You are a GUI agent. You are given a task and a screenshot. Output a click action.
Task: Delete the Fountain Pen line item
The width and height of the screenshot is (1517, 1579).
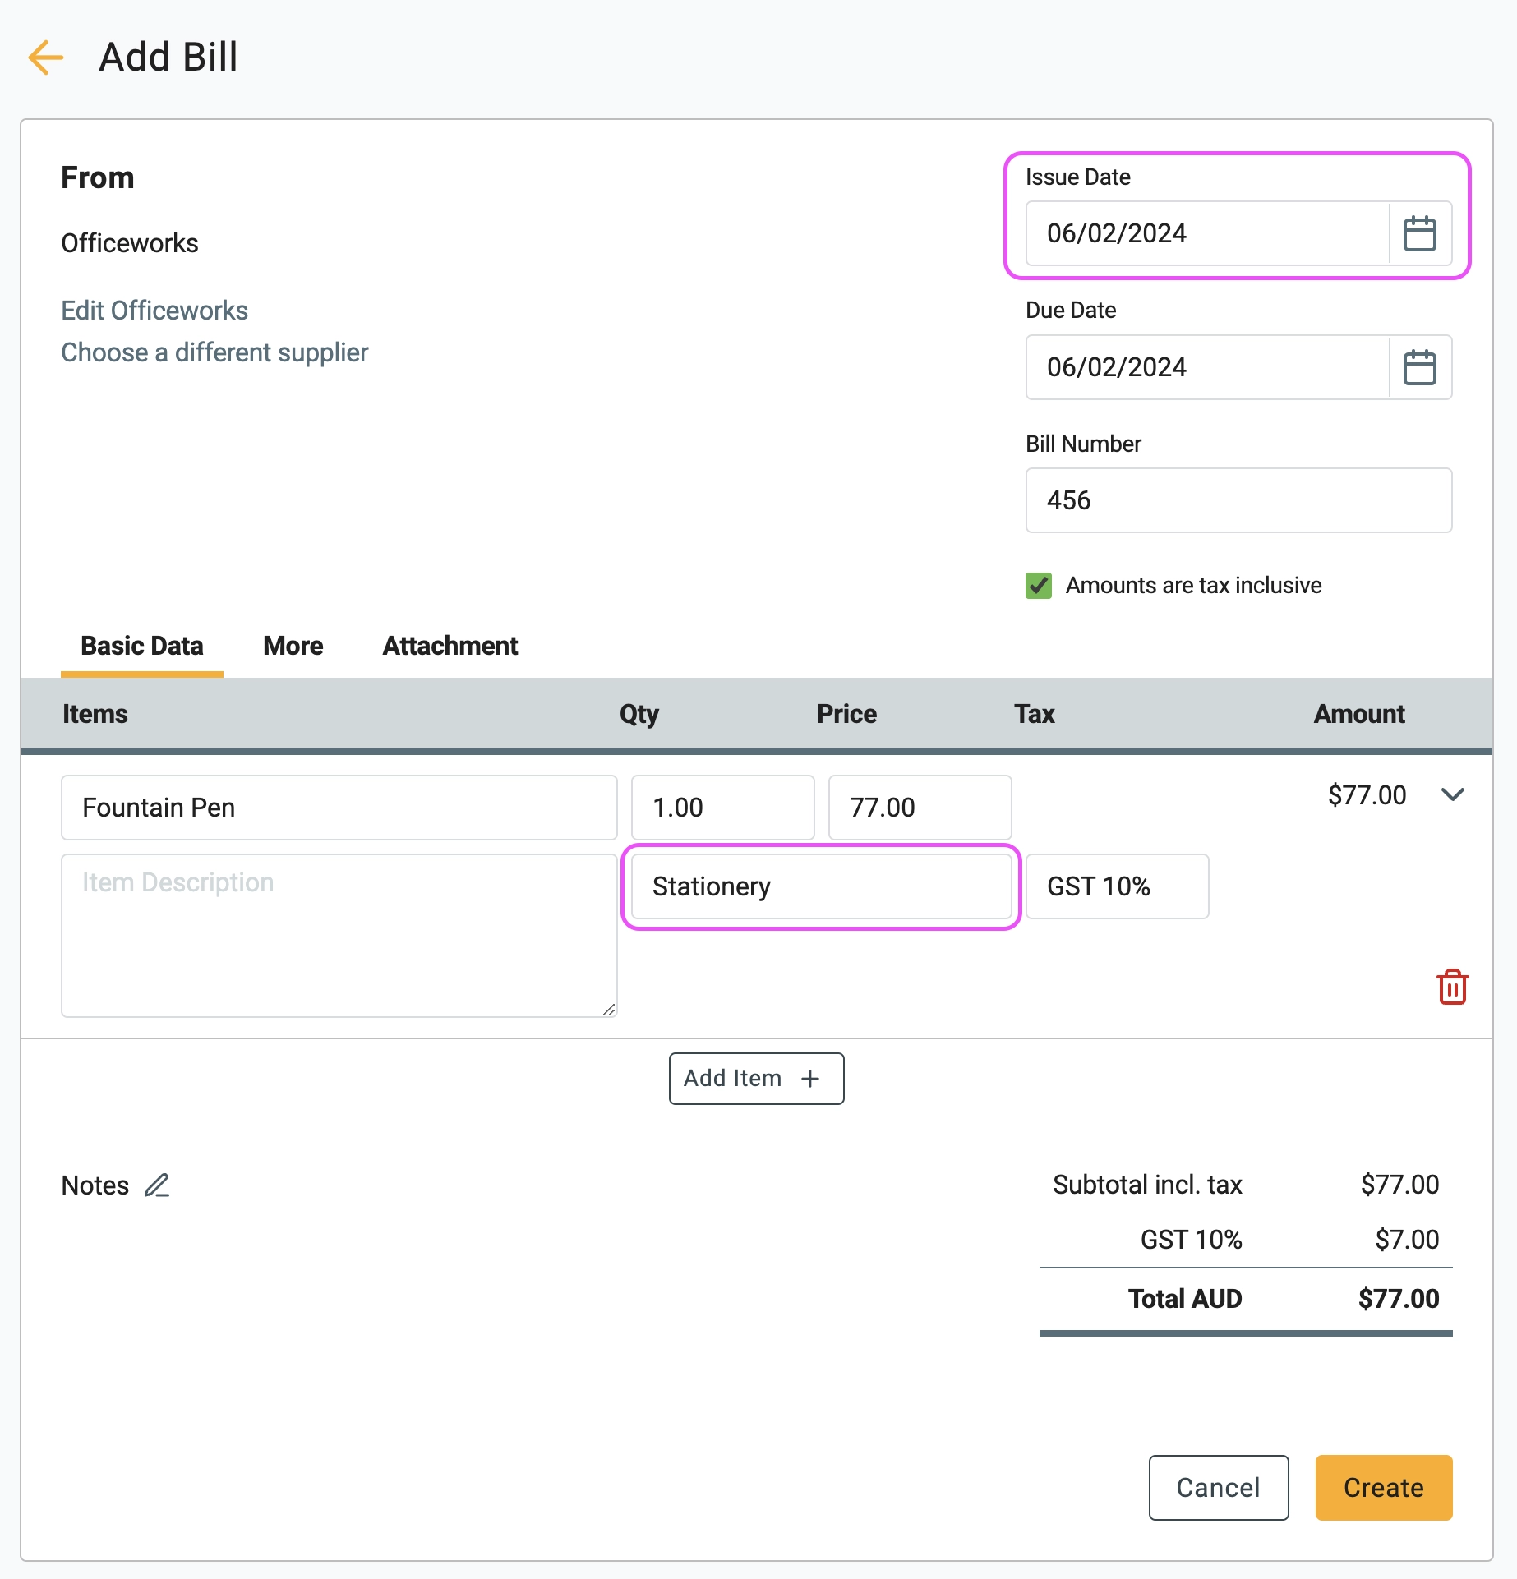point(1452,987)
